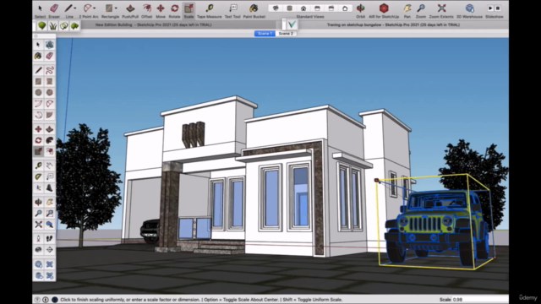Click the green checkmark V-Ray style icon
The height and width of the screenshot is (304, 541).
[292, 24]
